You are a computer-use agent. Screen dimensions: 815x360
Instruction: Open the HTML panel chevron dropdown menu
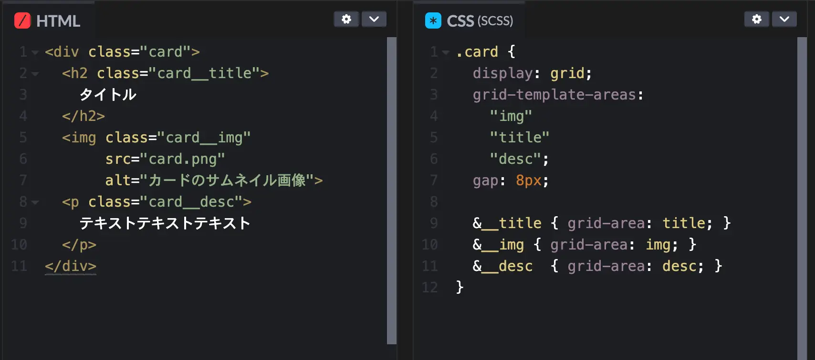[x=374, y=19]
